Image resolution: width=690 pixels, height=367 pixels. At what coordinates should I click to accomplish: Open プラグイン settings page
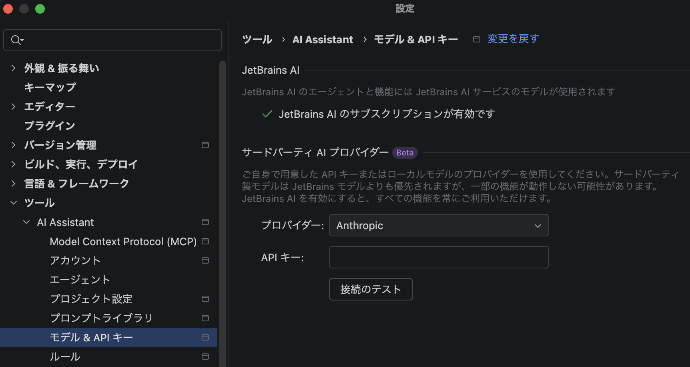50,126
